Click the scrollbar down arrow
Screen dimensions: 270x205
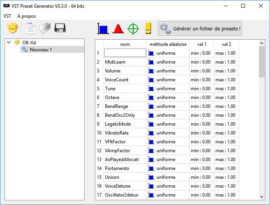262,197
